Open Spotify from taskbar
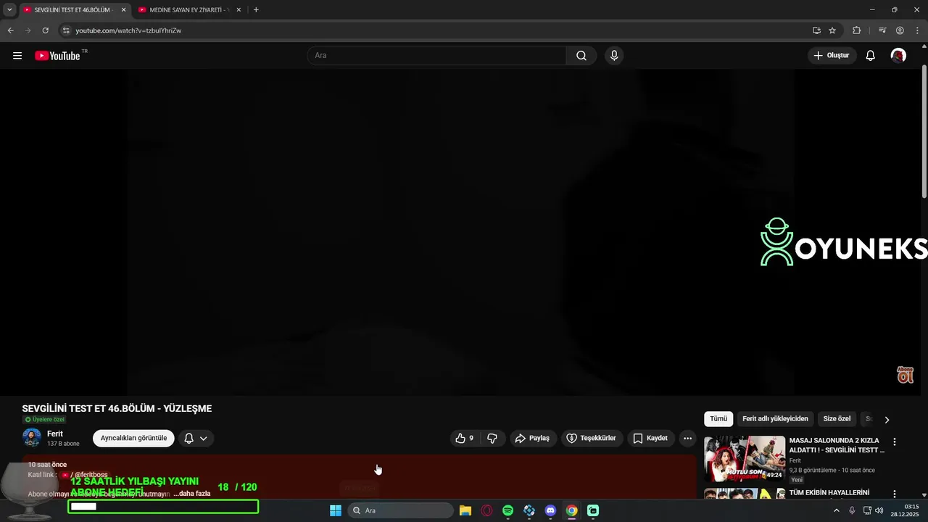The height and width of the screenshot is (522, 928). point(507,510)
